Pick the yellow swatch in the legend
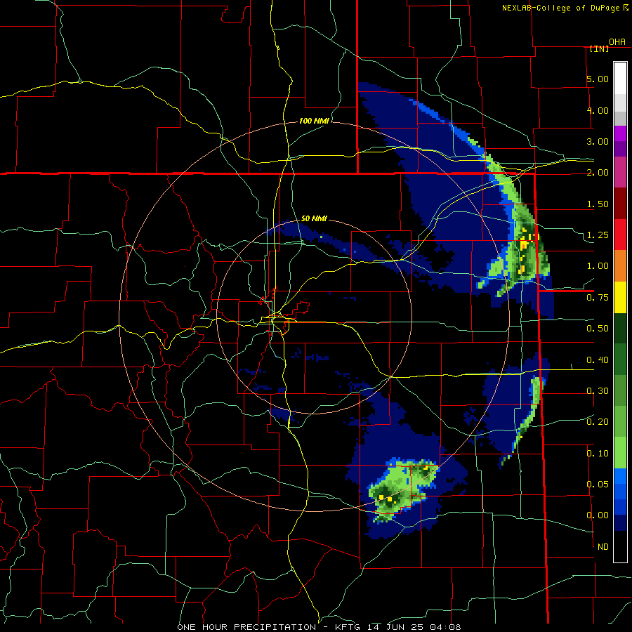 620,298
